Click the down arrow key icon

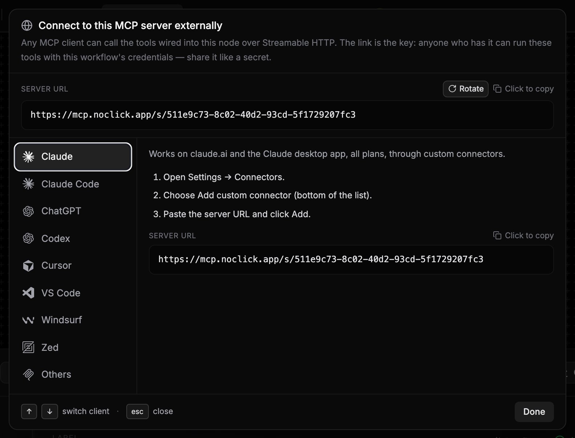click(50, 411)
